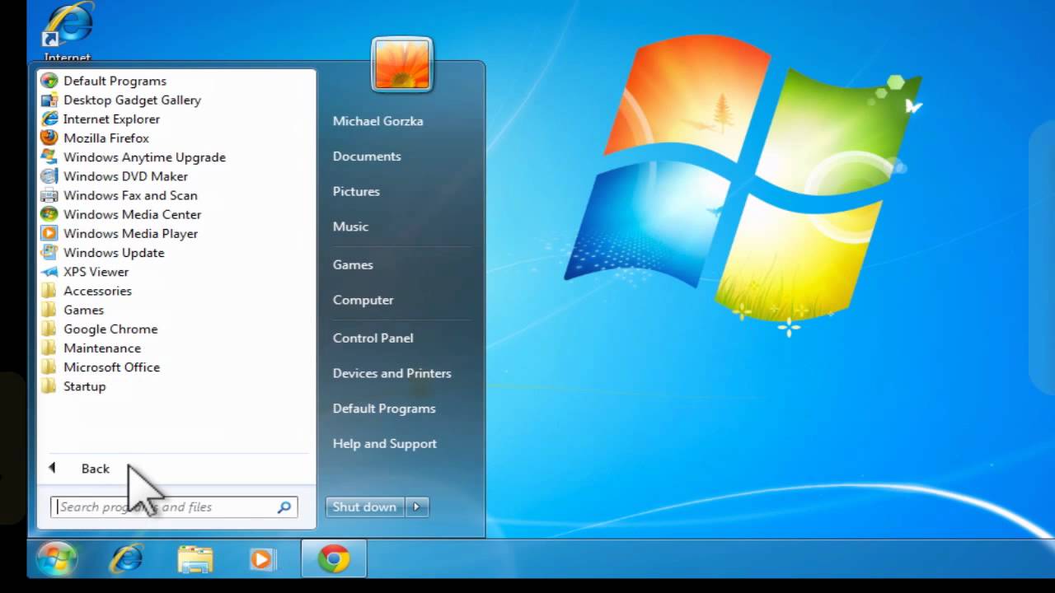Launch Windows Media Player
Viewport: 1055px width, 593px height.
pos(130,233)
